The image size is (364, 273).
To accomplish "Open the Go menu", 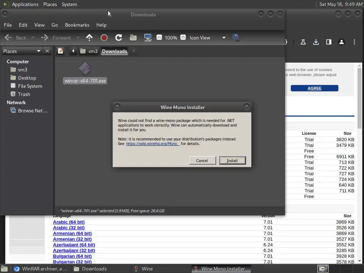I will click(54, 25).
